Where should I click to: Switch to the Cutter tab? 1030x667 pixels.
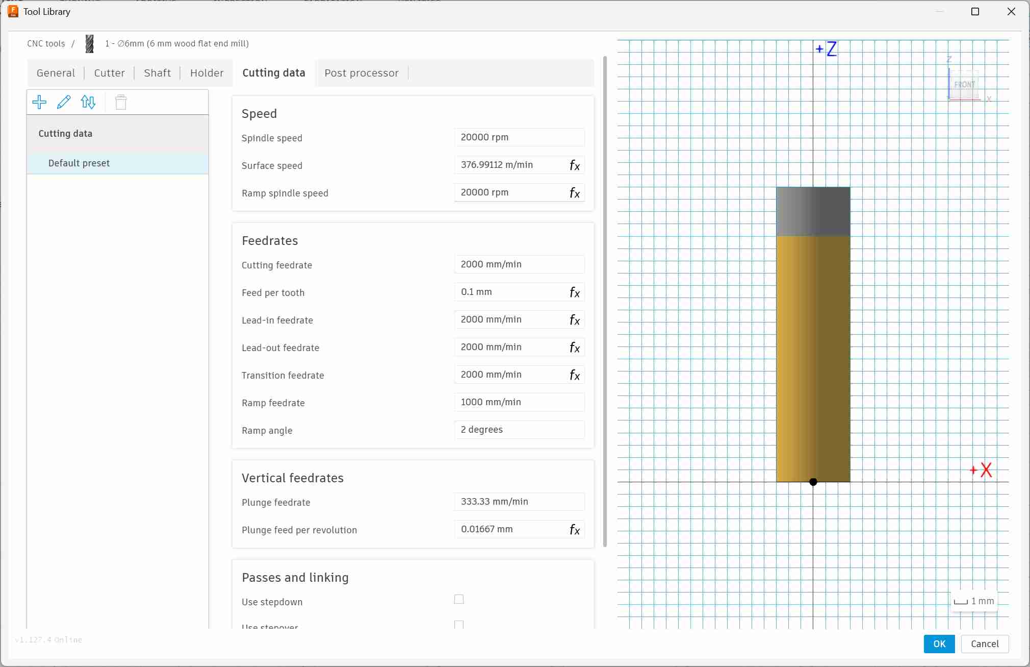(x=109, y=73)
